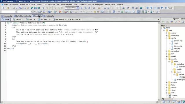Open the Проект menu
This screenshot has height=104, width=185.
click(75, 5)
